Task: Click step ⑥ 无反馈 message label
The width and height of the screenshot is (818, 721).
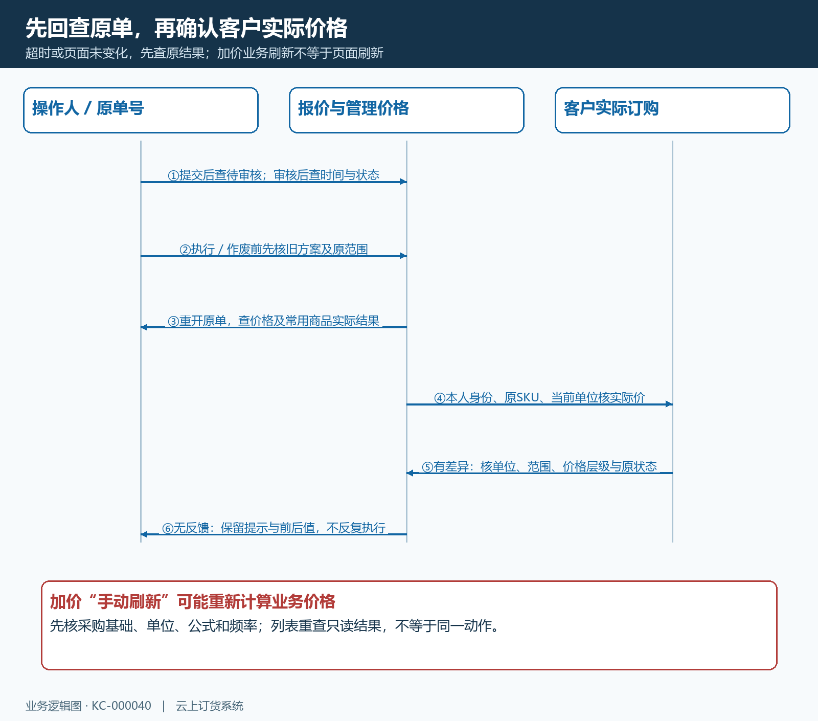Action: [274, 528]
